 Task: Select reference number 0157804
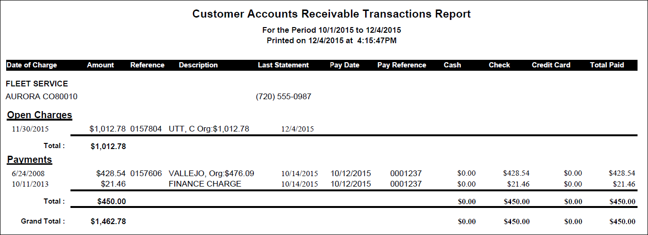tap(146, 129)
